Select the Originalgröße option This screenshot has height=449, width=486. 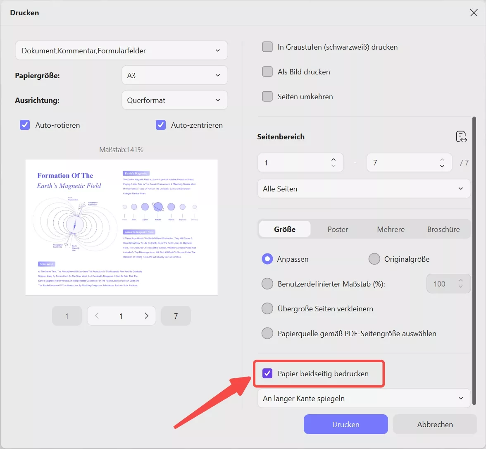374,259
